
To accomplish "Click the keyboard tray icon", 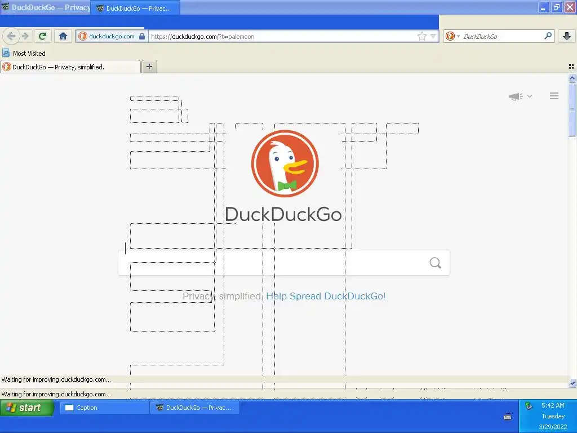I will [508, 417].
